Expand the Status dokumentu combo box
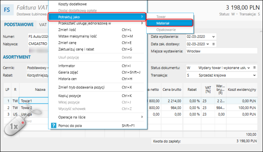 pos(248,68)
